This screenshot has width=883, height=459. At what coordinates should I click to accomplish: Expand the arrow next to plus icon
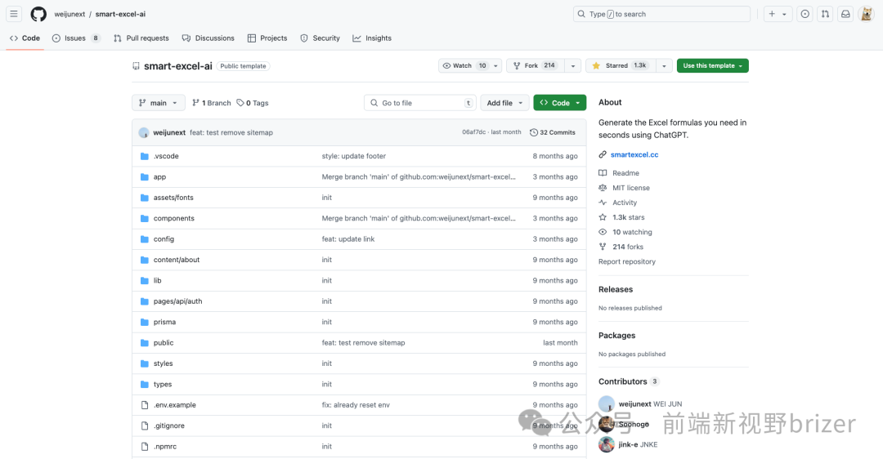[784, 14]
